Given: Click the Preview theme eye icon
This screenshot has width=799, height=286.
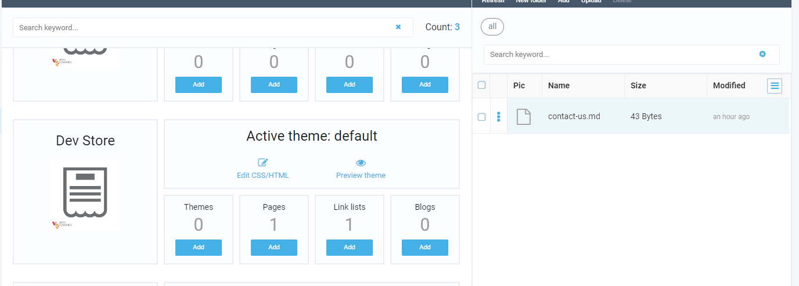Looking at the screenshot, I should [361, 163].
